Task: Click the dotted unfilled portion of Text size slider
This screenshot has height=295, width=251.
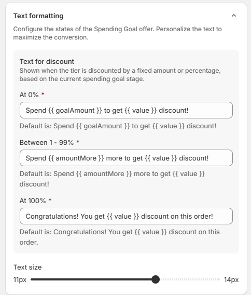Action: pos(190,279)
